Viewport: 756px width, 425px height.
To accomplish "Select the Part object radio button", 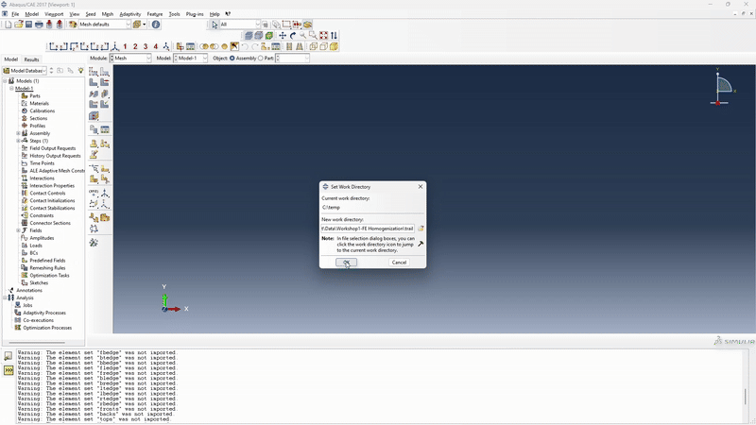I will (261, 59).
